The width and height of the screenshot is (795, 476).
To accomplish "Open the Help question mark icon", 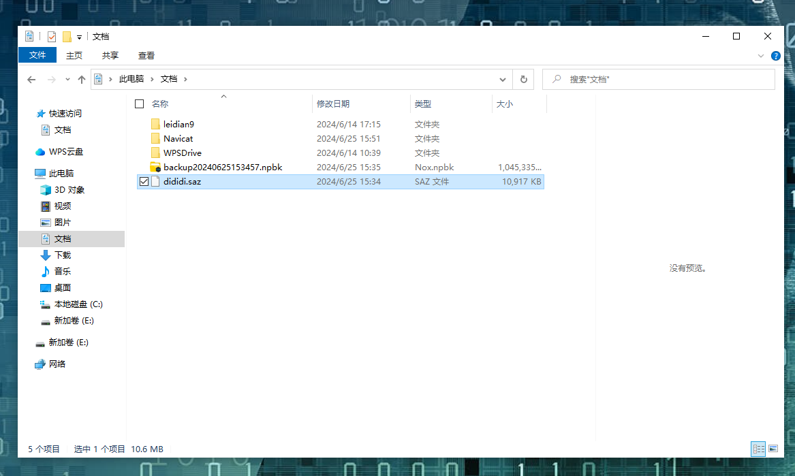I will 775,56.
